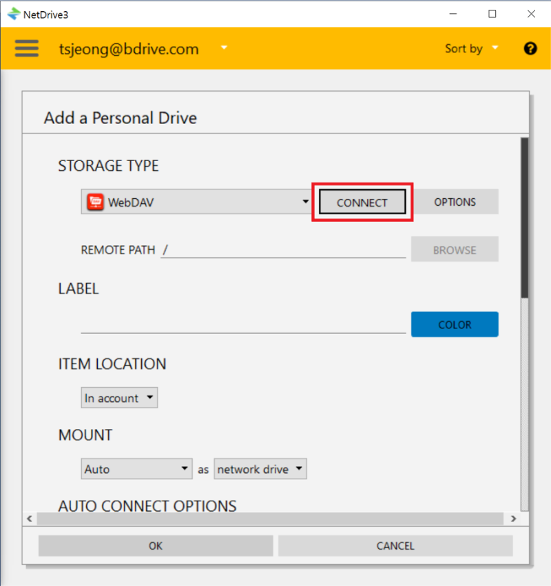This screenshot has width=551, height=586.
Task: Open the network drive mount type dropdown
Action: coord(260,469)
